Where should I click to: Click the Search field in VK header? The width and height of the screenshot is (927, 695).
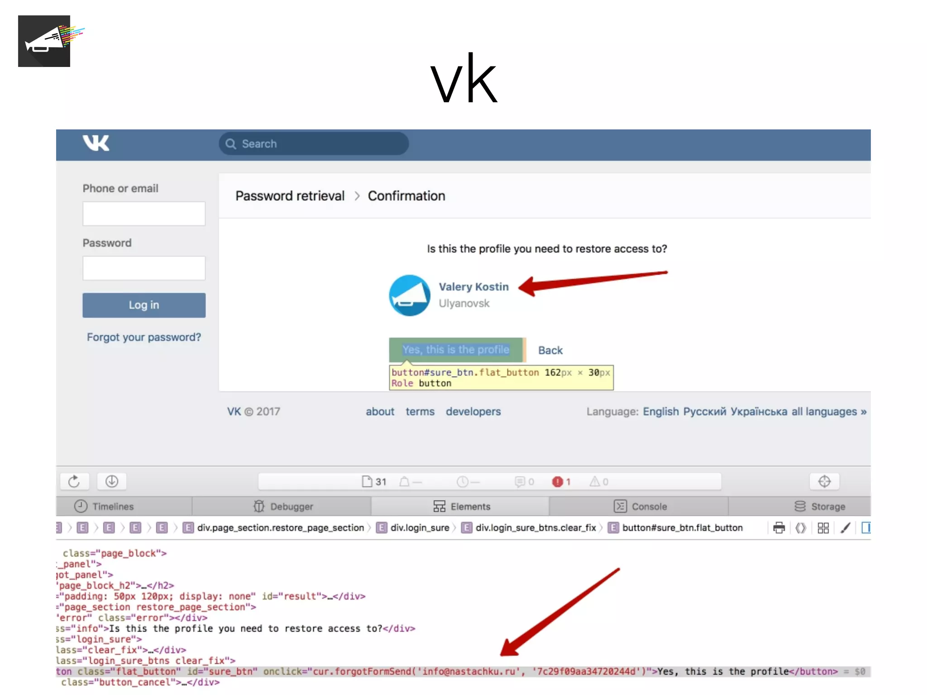(314, 144)
